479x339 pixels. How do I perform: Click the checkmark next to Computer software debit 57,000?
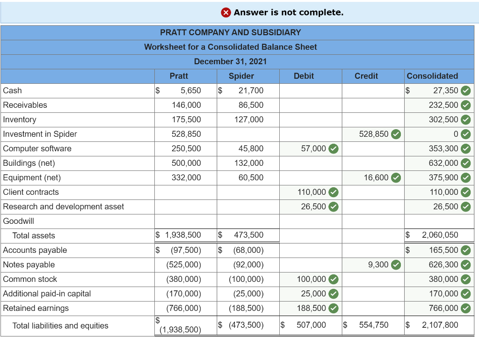pyautogui.click(x=333, y=148)
